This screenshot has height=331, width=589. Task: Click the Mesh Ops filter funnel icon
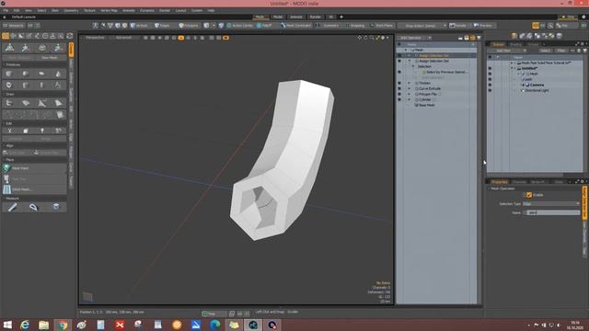(x=479, y=38)
